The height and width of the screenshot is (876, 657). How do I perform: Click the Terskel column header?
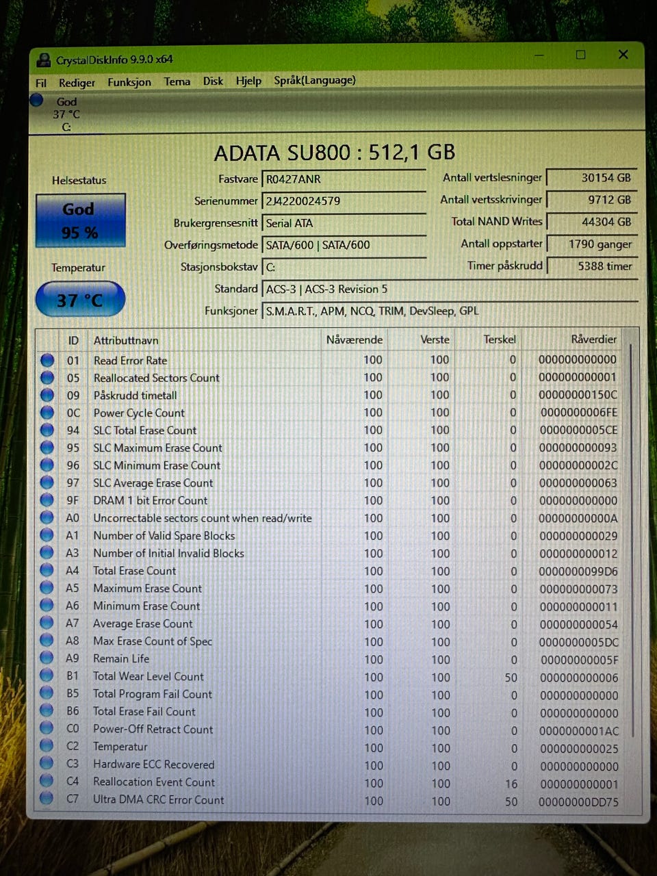pos(500,339)
